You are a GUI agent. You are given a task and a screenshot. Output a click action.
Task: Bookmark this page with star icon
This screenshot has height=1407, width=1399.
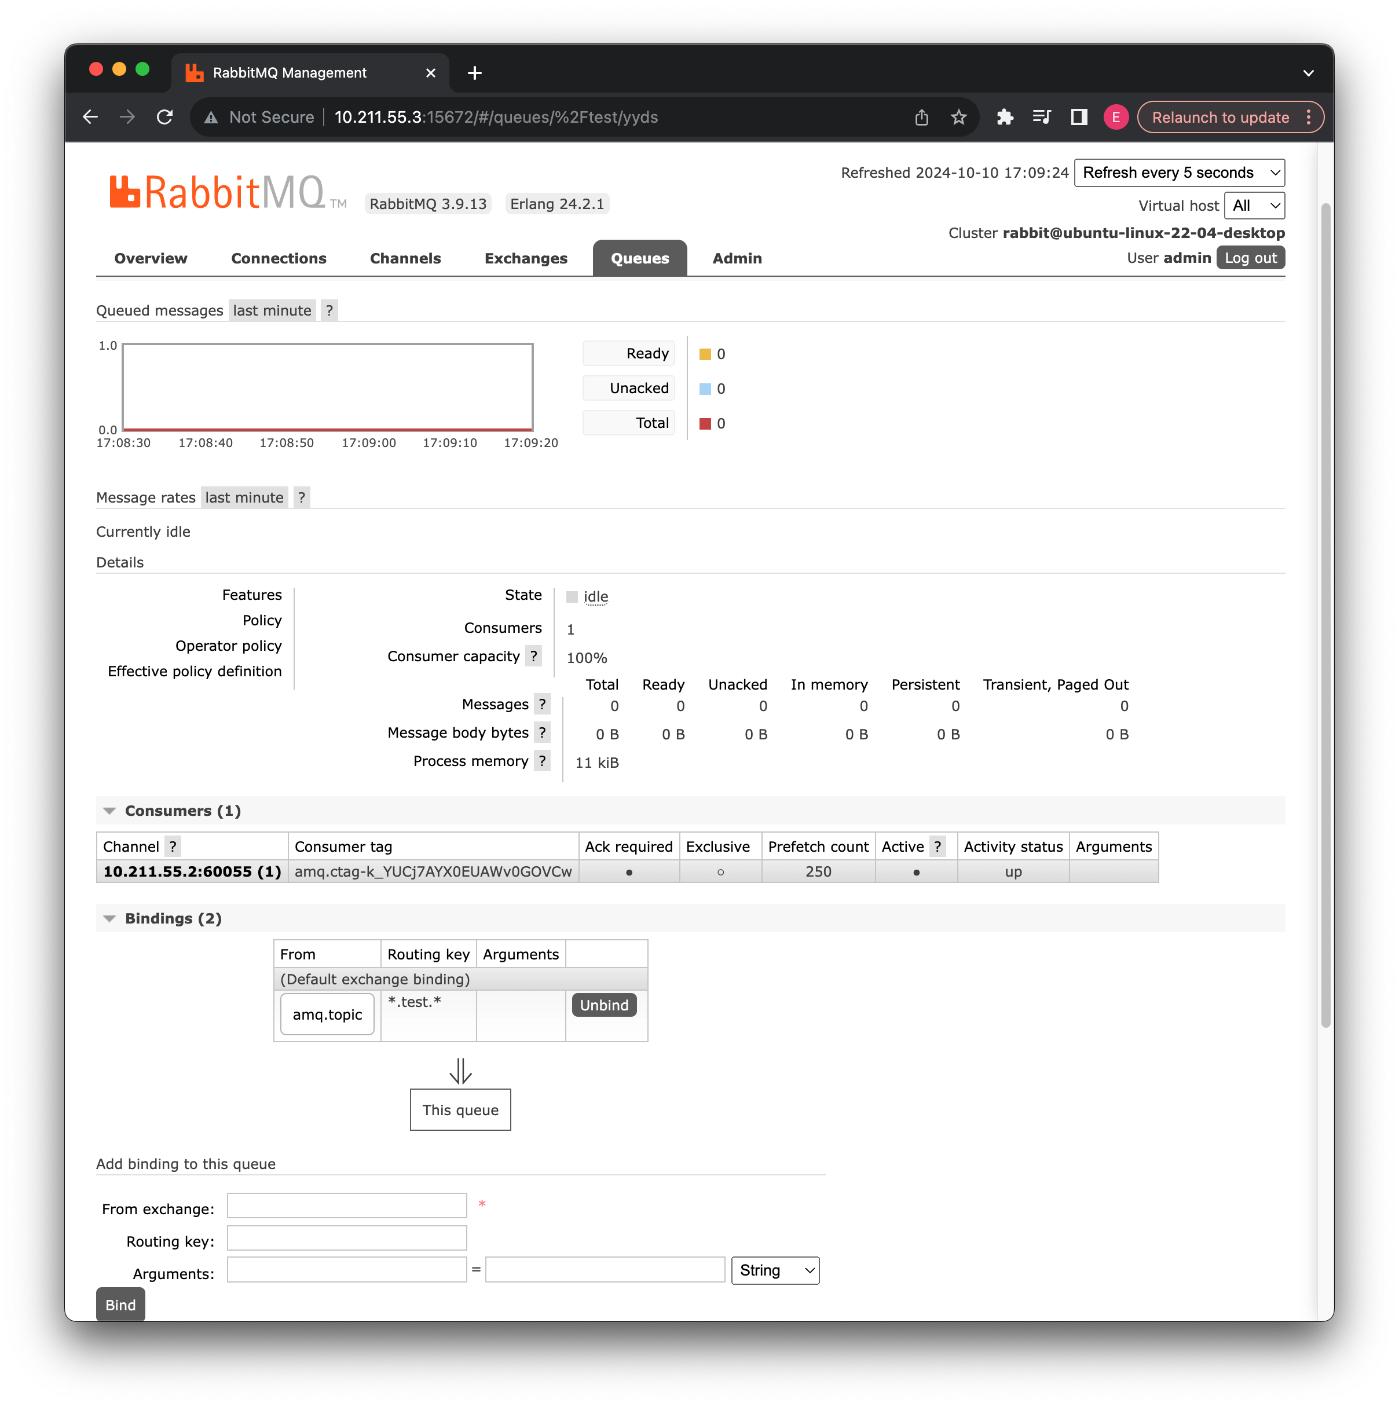tap(958, 117)
